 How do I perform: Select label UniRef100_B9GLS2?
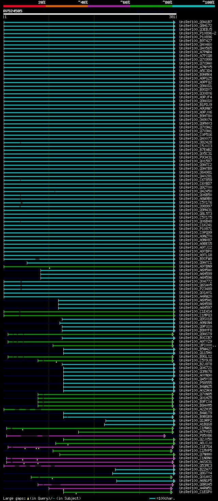[196, 356]
